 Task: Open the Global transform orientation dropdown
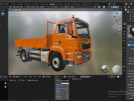click(56, 7)
